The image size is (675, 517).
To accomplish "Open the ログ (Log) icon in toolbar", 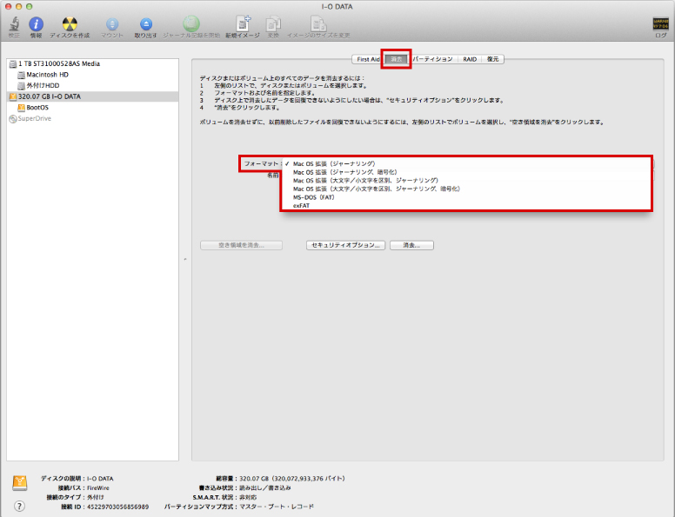I will click(x=660, y=26).
